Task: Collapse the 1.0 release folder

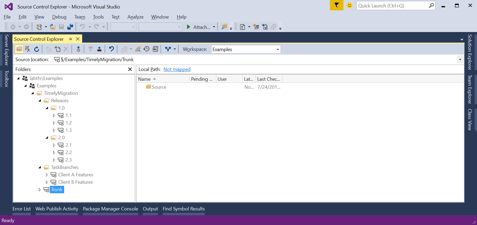Action: [47, 108]
